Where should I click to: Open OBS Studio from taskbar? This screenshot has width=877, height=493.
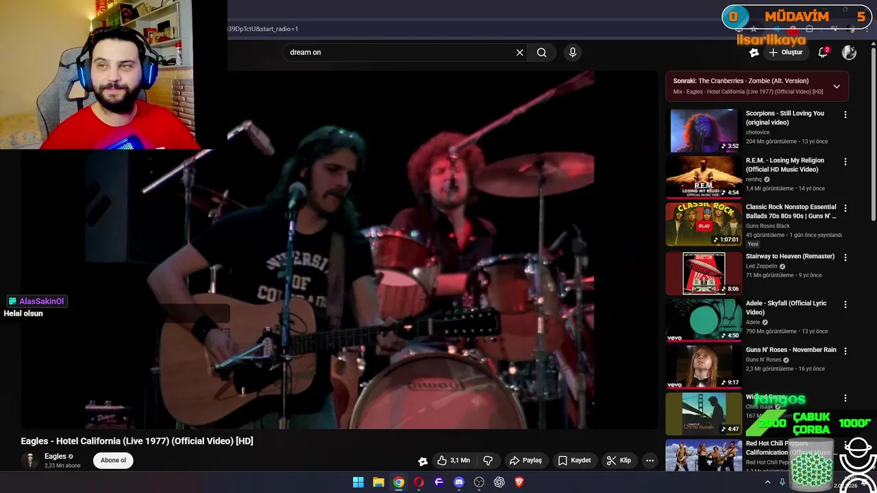point(479,482)
